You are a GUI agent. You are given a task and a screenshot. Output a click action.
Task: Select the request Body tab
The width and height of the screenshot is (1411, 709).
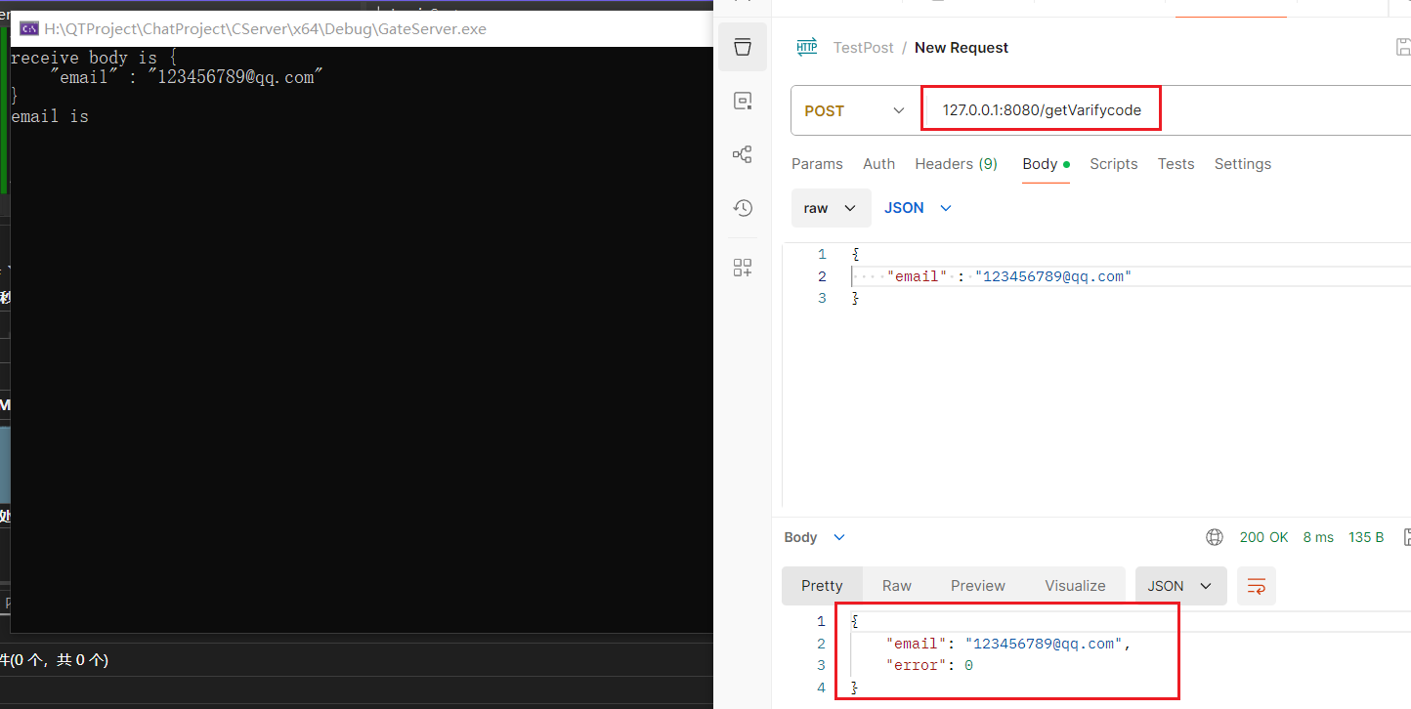(1046, 164)
